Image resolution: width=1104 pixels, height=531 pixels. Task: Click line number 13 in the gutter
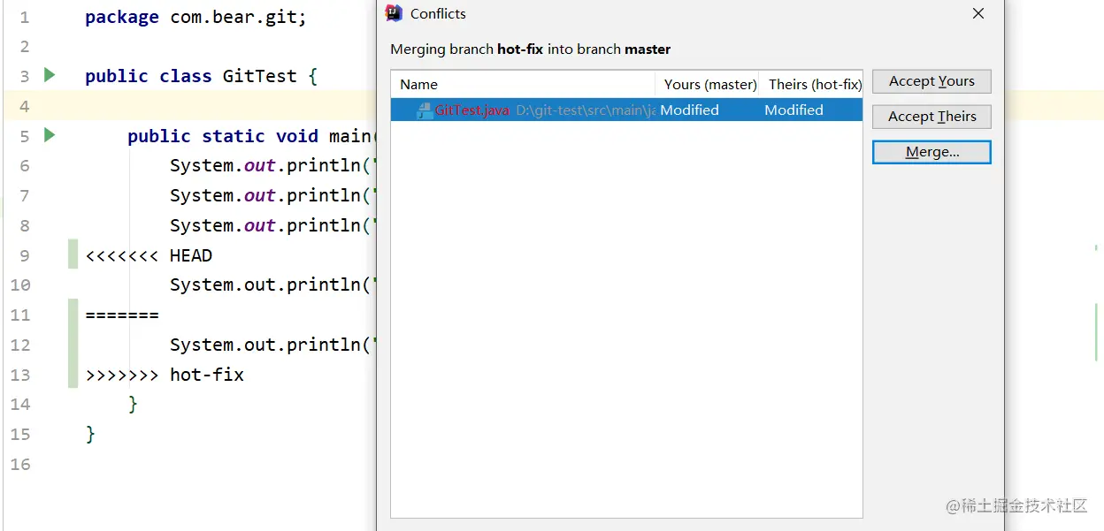tap(20, 375)
